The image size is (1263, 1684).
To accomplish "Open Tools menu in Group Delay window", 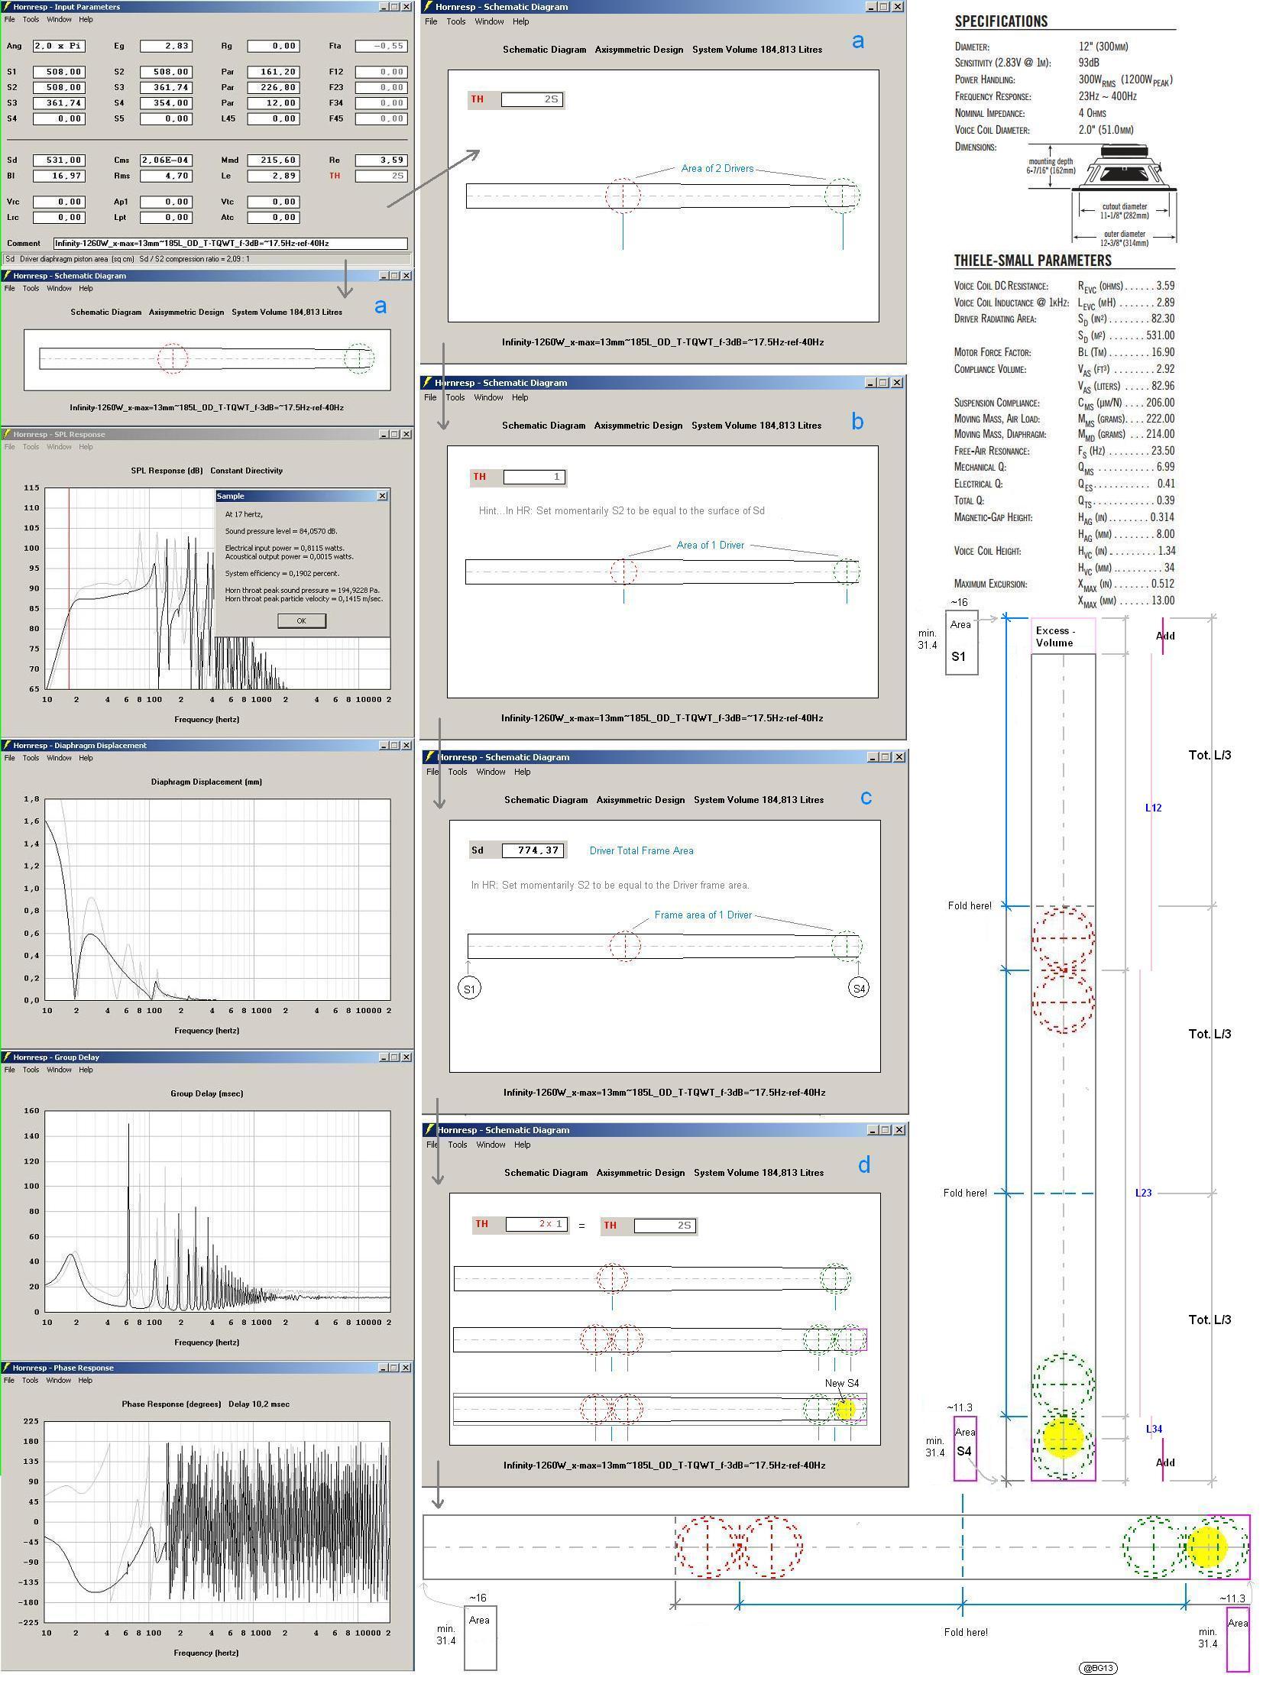I will [31, 1070].
